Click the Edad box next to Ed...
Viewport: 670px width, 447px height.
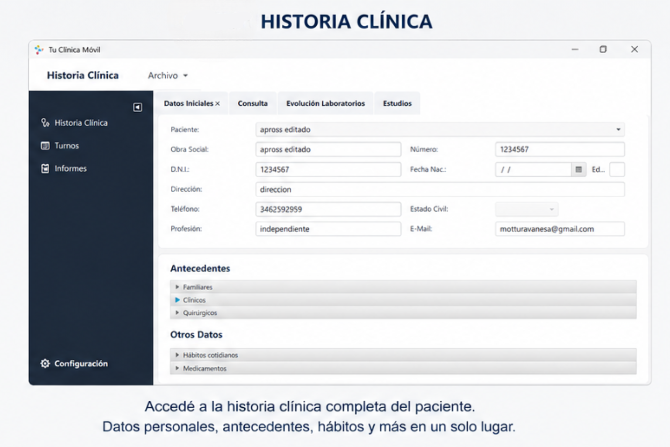pos(617,169)
